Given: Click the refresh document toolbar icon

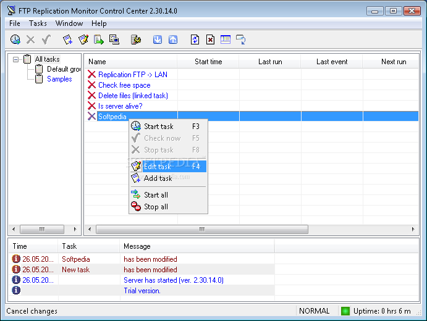Looking at the screenshot, I should tap(195, 40).
